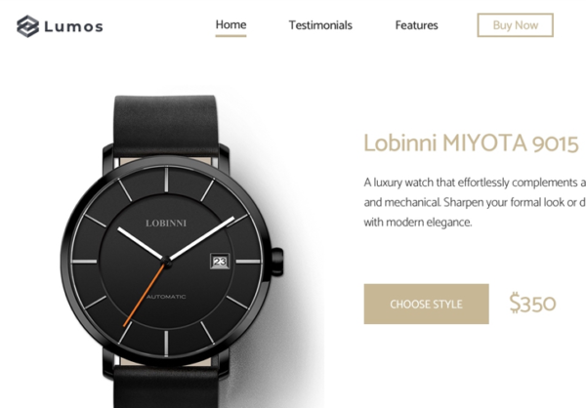Screen dimensions: 586x408
Task: Click the CHOOSE STYLE button
Action: (426, 304)
